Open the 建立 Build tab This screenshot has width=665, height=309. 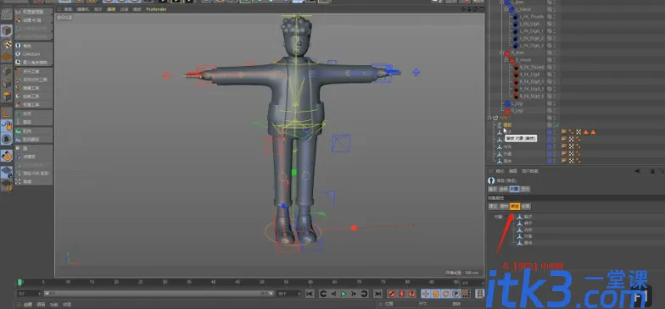pyautogui.click(x=493, y=207)
